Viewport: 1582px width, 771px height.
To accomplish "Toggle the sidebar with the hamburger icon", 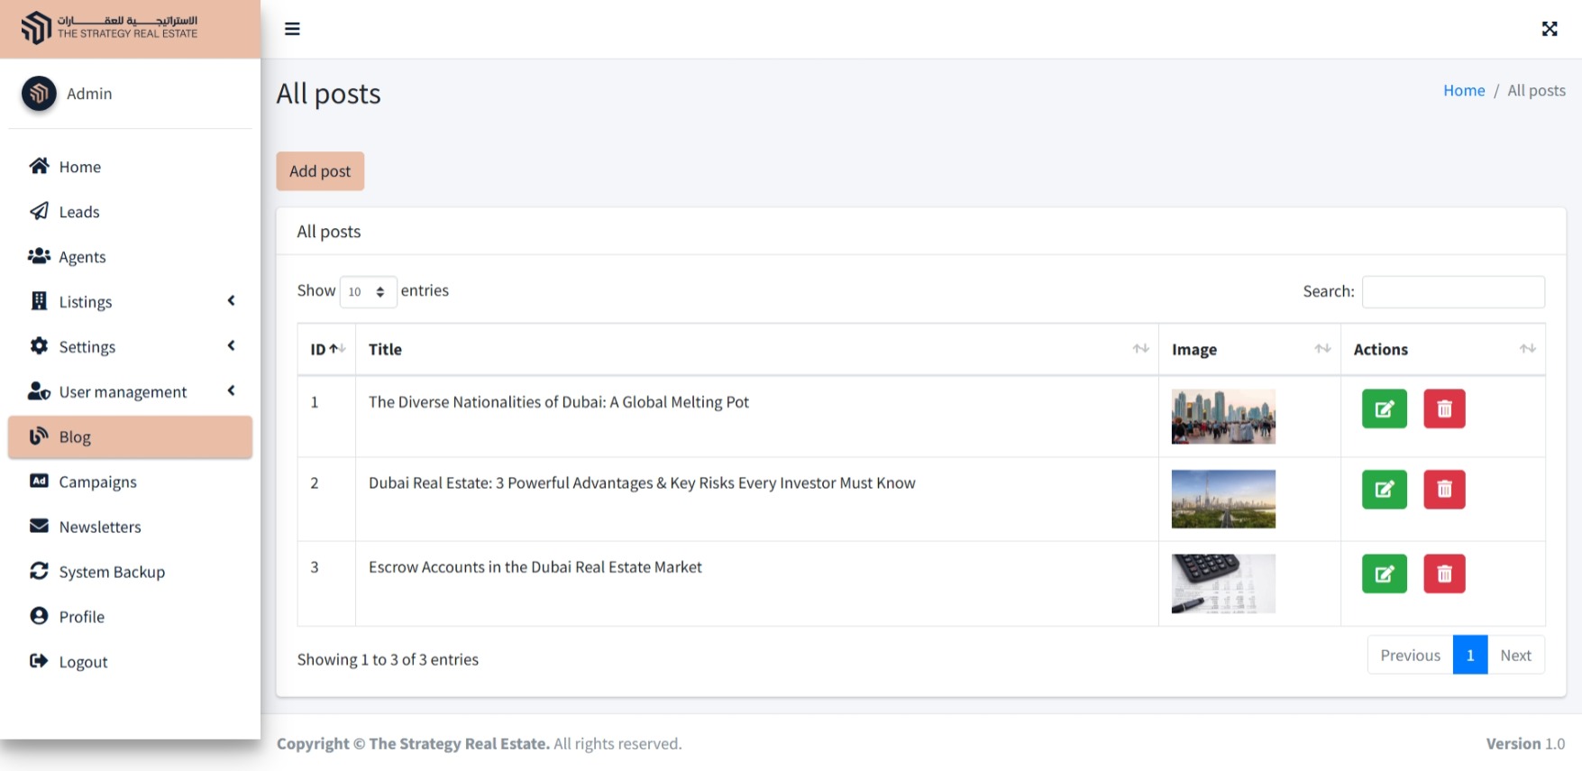I will [x=292, y=29].
